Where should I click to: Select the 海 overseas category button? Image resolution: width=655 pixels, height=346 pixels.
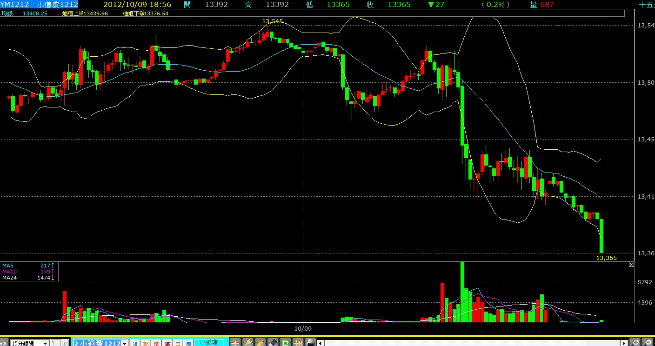[x=167, y=343]
